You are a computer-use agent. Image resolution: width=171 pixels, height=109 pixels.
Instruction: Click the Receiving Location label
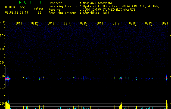point(63,6)
